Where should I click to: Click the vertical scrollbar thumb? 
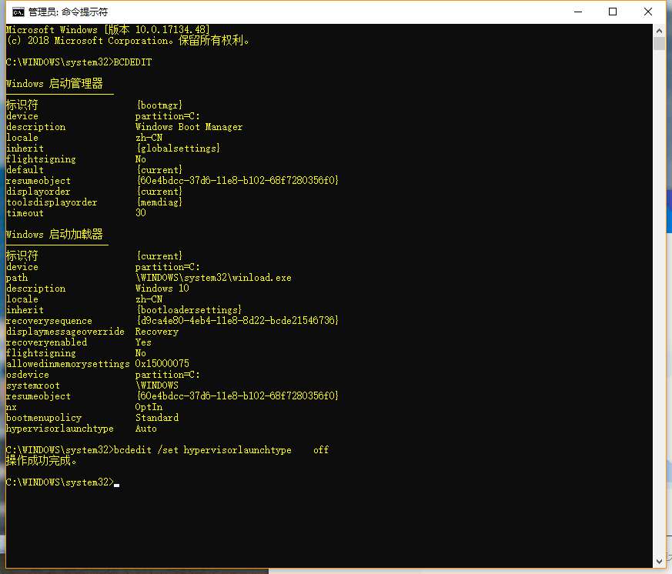coord(659,43)
